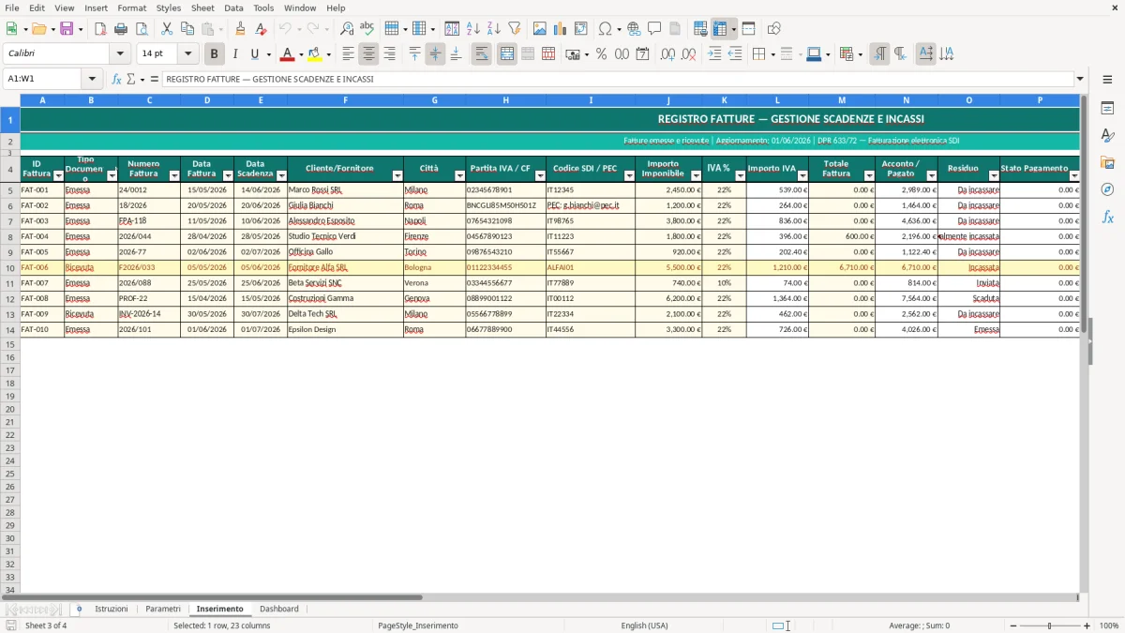Clear direct formatting icon
This screenshot has height=633, width=1125.
pyautogui.click(x=262, y=29)
